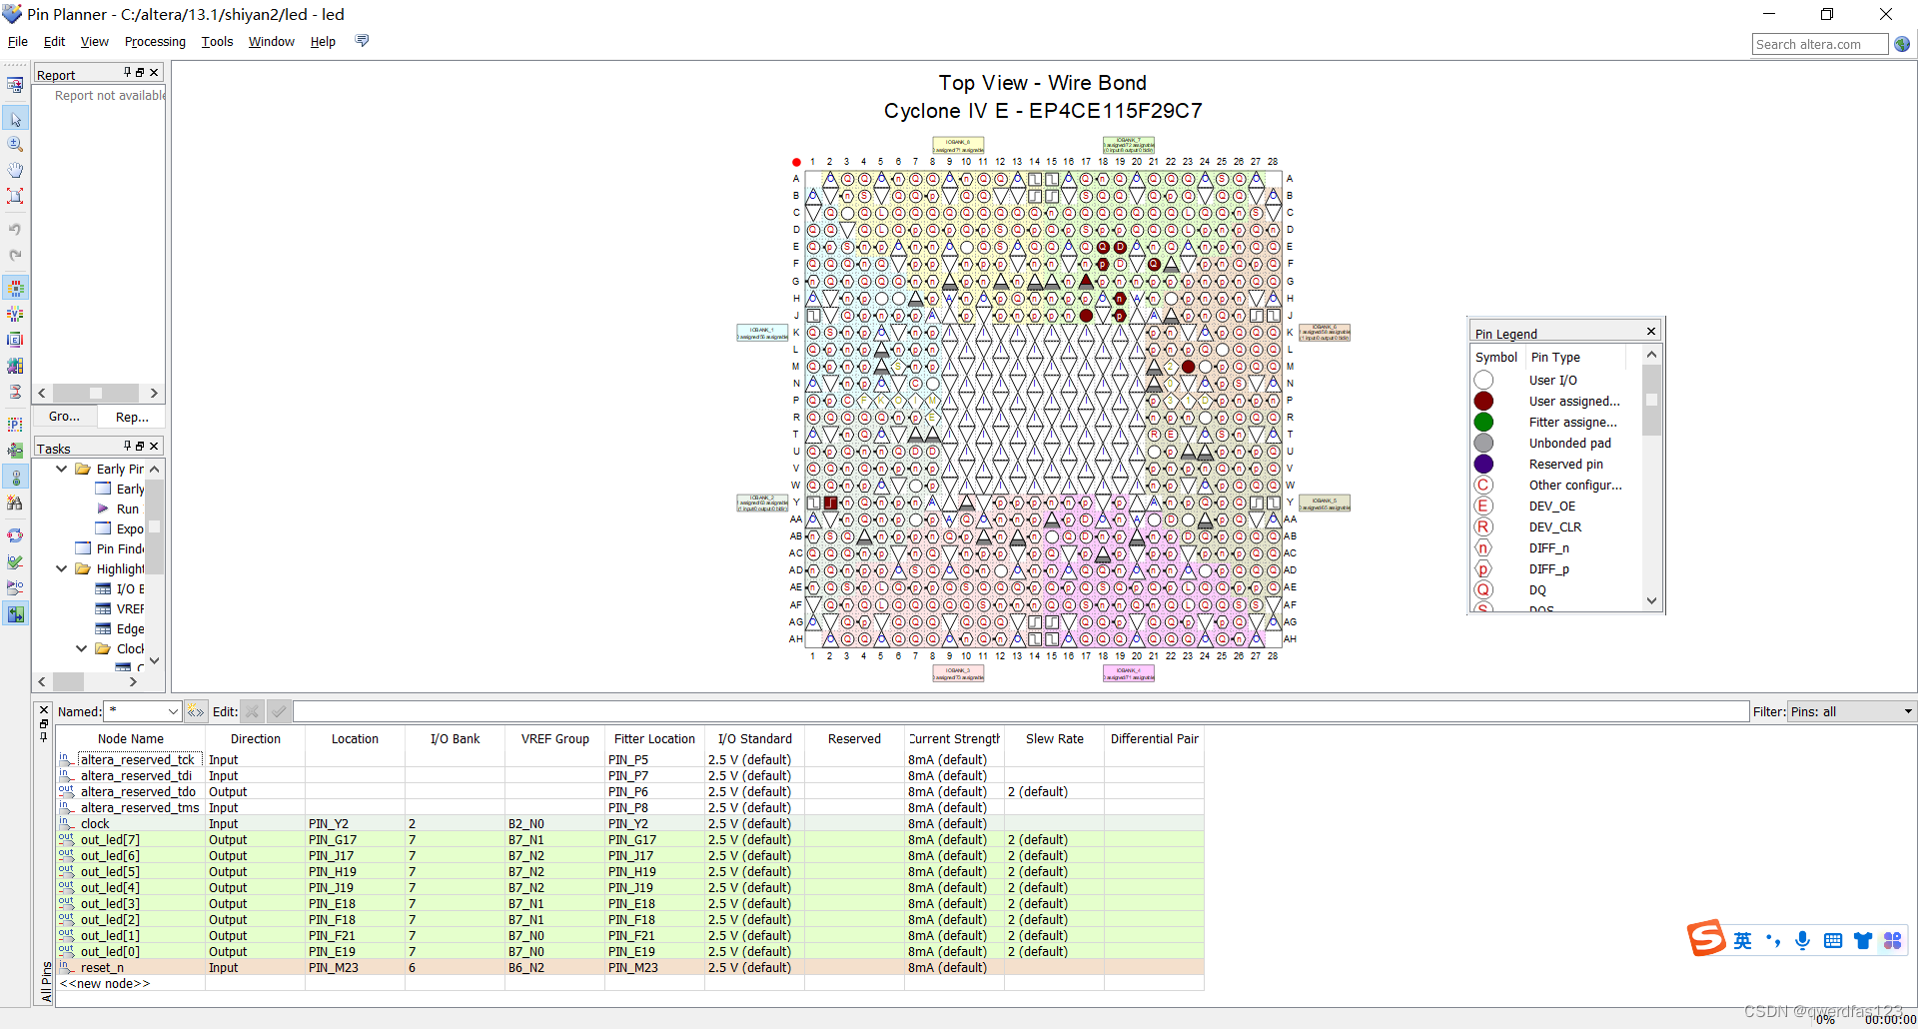
Task: Click the pin migration view icon
Action: point(15,452)
